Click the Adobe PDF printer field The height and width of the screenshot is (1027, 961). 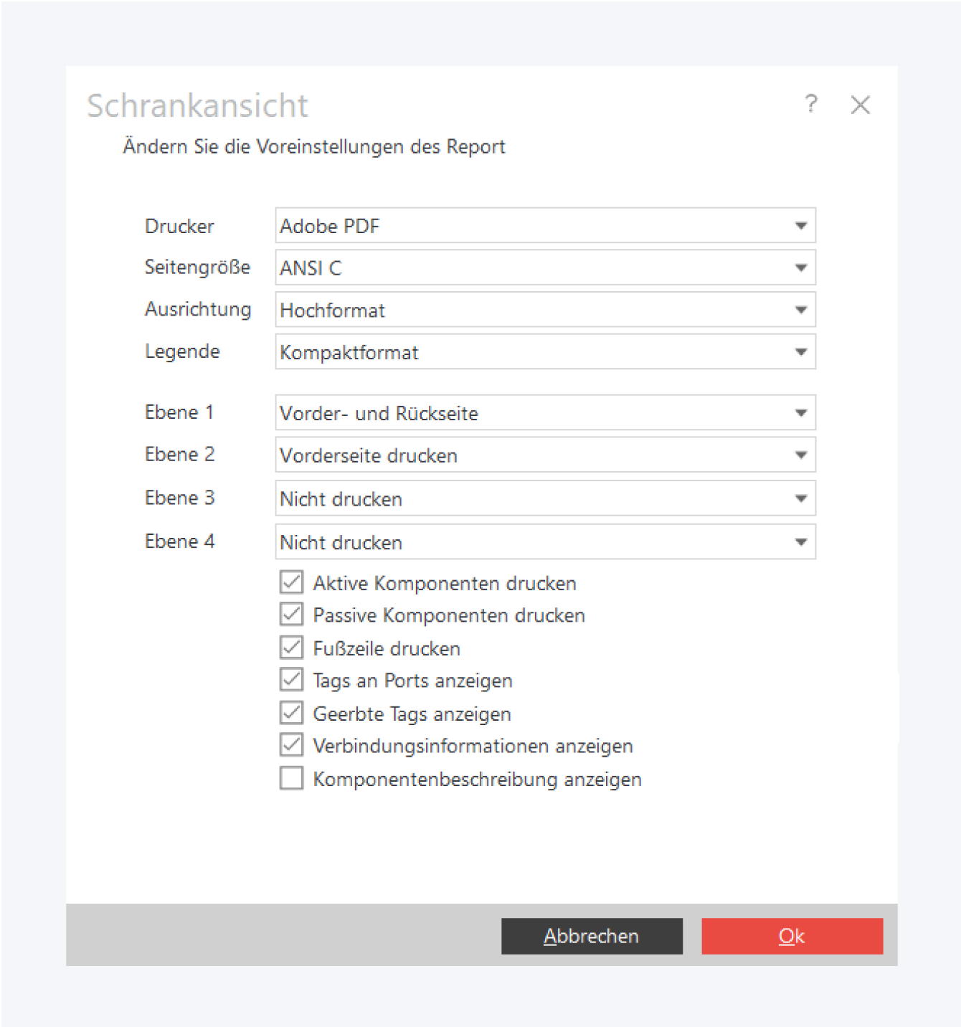click(531, 226)
